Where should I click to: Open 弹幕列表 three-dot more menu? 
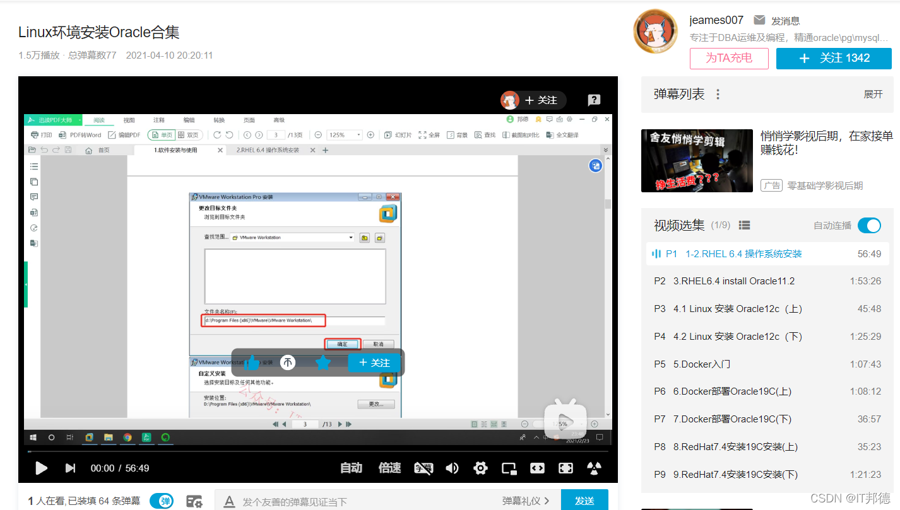click(x=718, y=95)
